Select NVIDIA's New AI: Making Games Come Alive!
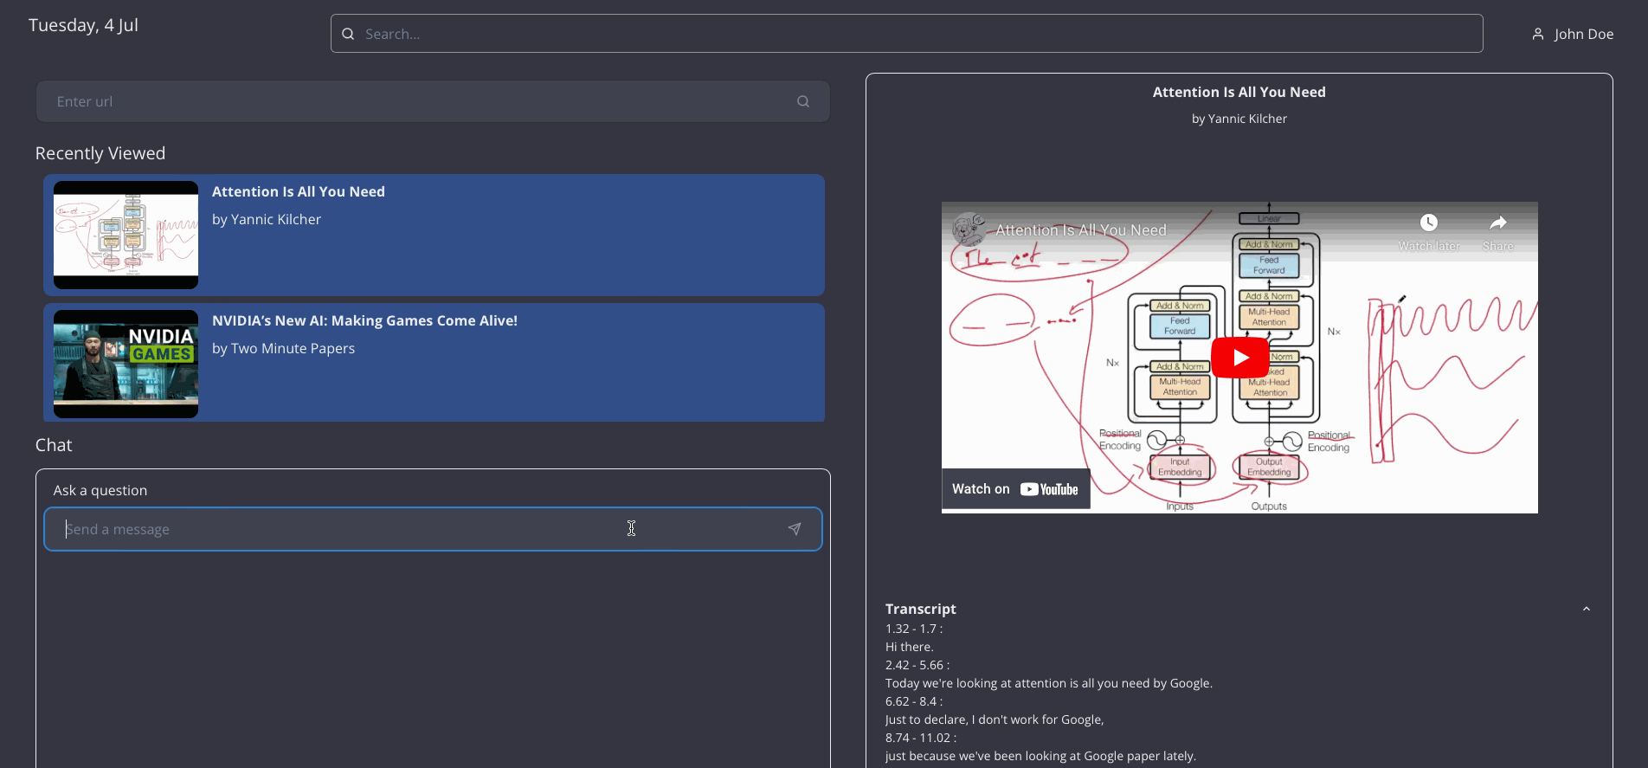The width and height of the screenshot is (1648, 768). point(364,320)
